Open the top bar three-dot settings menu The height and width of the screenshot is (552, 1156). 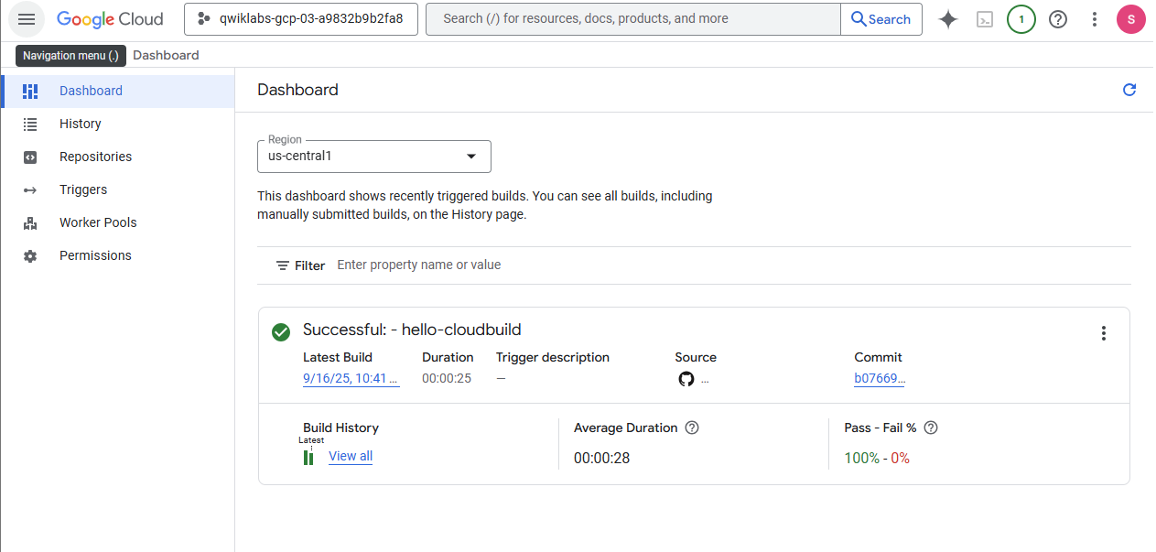pyautogui.click(x=1095, y=19)
